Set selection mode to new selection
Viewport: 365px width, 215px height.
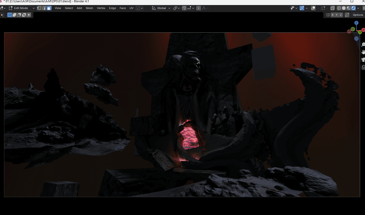[x=10, y=15]
